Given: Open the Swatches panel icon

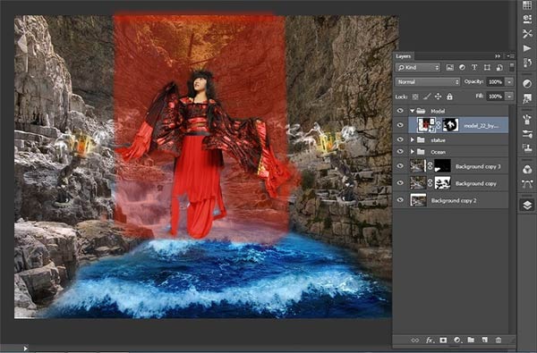Looking at the screenshot, I should coord(527,5).
